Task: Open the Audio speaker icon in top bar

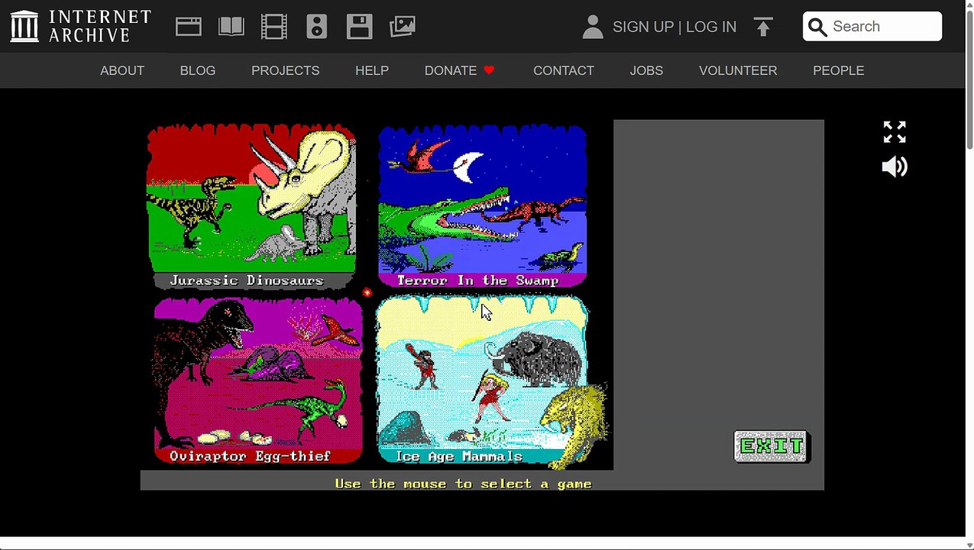Action: click(317, 27)
